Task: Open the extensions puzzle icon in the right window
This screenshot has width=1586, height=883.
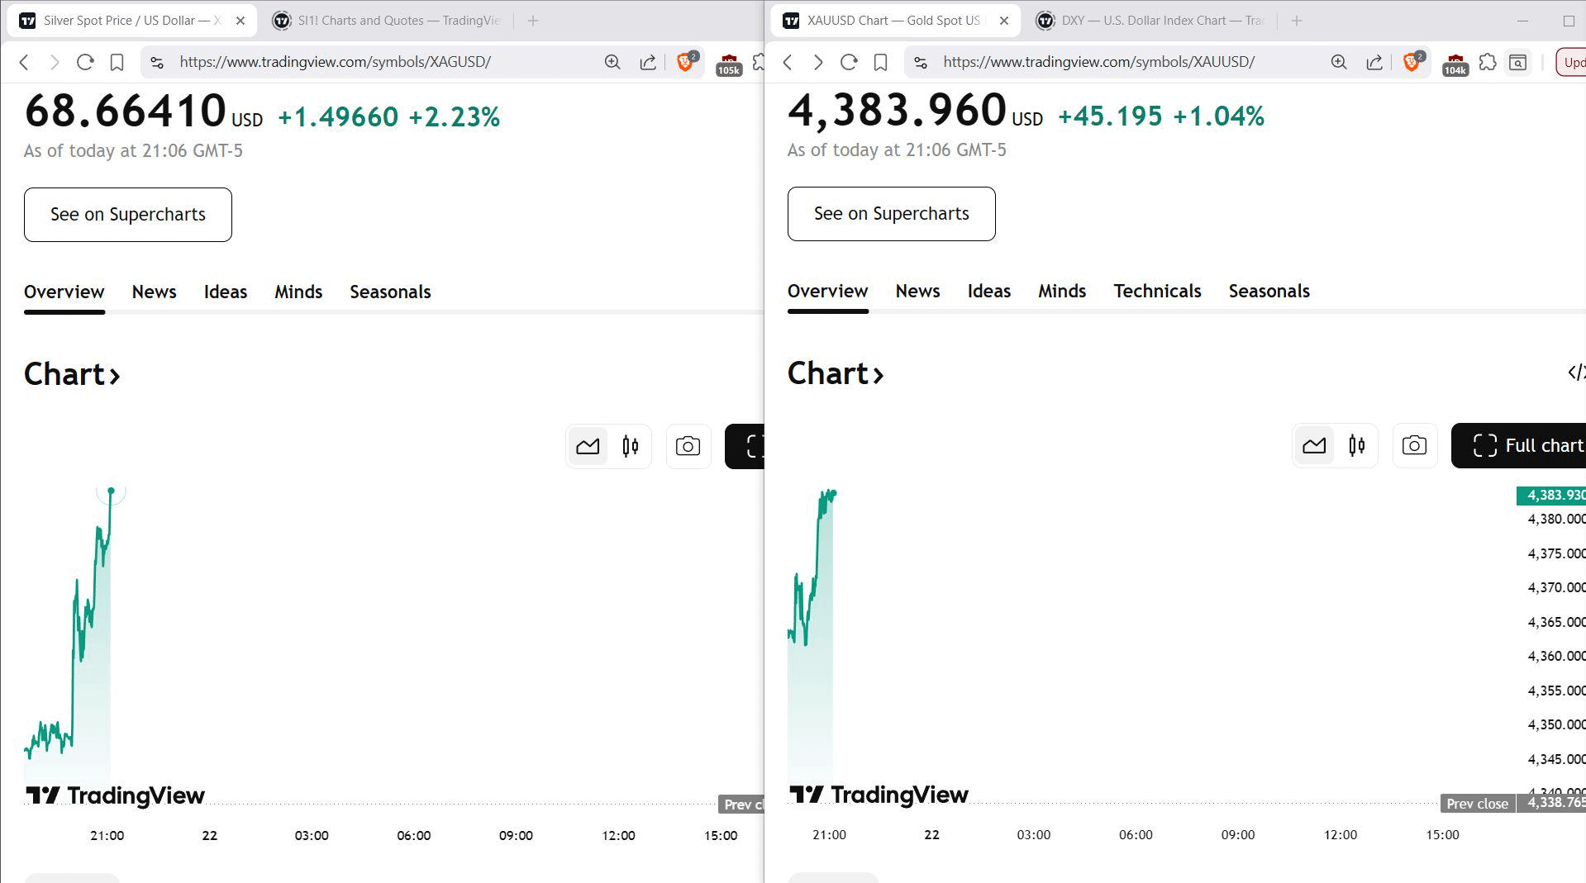Action: click(x=1487, y=62)
